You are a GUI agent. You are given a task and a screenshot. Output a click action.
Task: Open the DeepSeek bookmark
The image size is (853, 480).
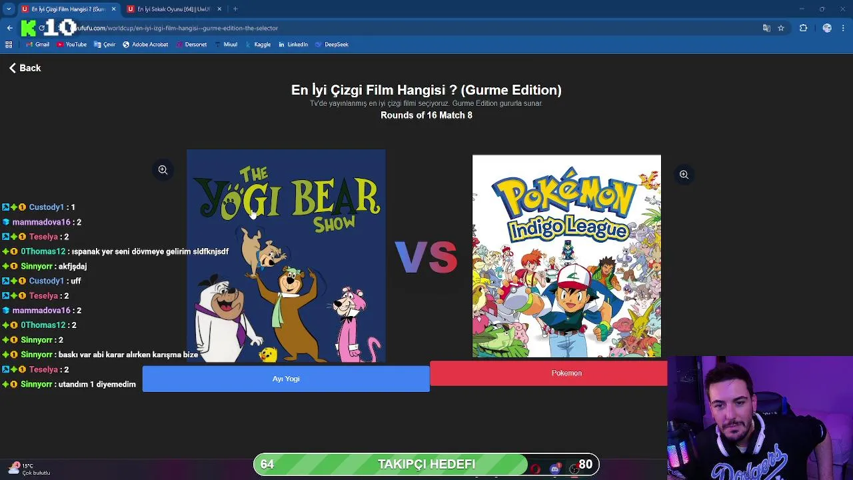(x=332, y=45)
